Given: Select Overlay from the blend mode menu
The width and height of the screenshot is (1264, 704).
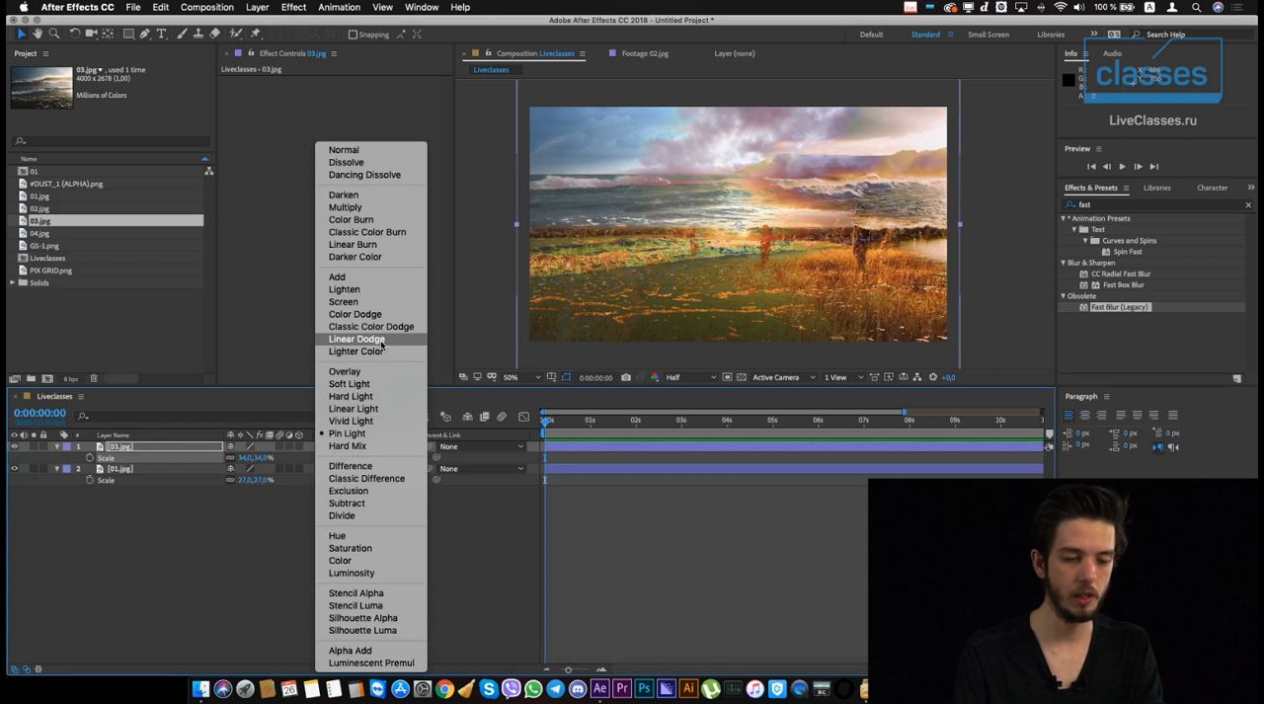Looking at the screenshot, I should tap(345, 371).
